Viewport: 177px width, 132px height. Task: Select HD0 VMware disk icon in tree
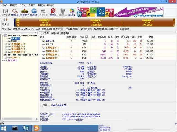click(x=6, y=35)
